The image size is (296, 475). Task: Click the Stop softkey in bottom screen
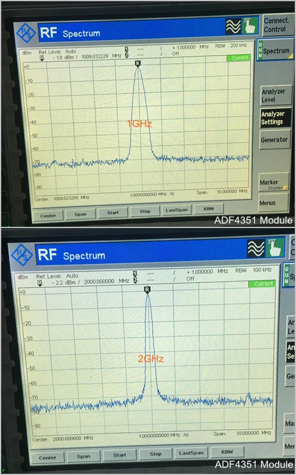click(156, 454)
